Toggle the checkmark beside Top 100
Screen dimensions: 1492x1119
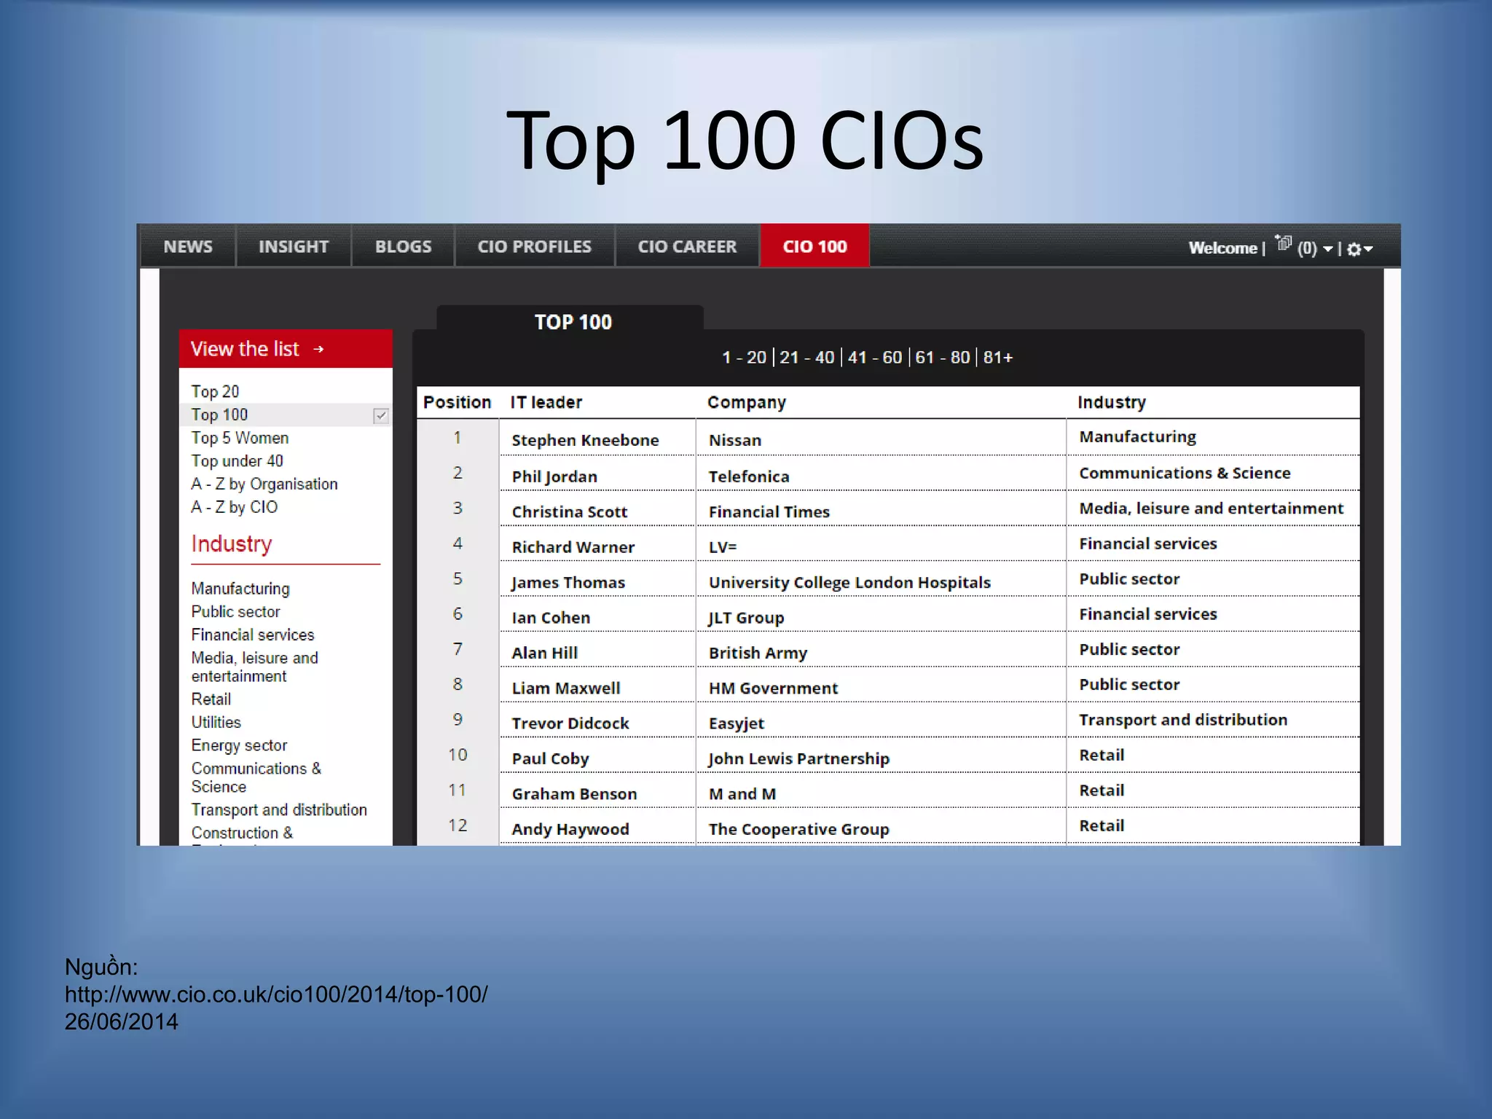click(381, 416)
